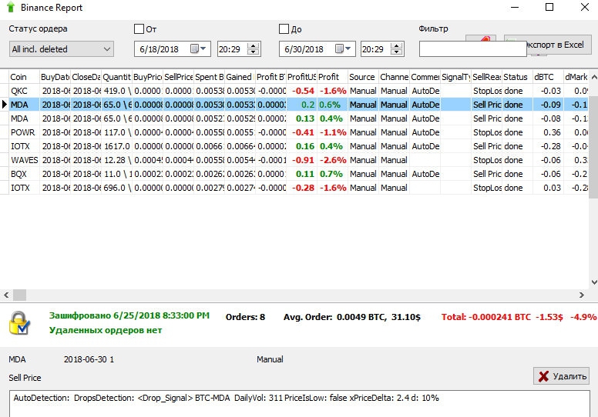The height and width of the screenshot is (417, 598).
Task: Open the order status dropdown 'All incl. deleted'
Action: 62,49
